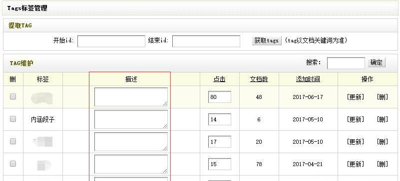This screenshot has height=181, width=400.
Task: Sort by the 添加时间 column header
Action: pyautogui.click(x=308, y=80)
